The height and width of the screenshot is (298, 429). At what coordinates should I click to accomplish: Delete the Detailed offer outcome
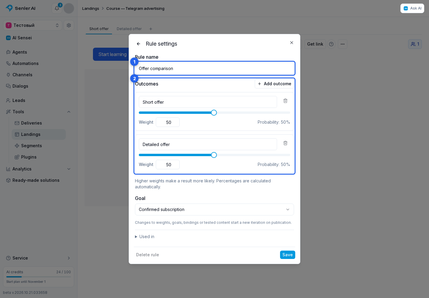click(x=285, y=143)
